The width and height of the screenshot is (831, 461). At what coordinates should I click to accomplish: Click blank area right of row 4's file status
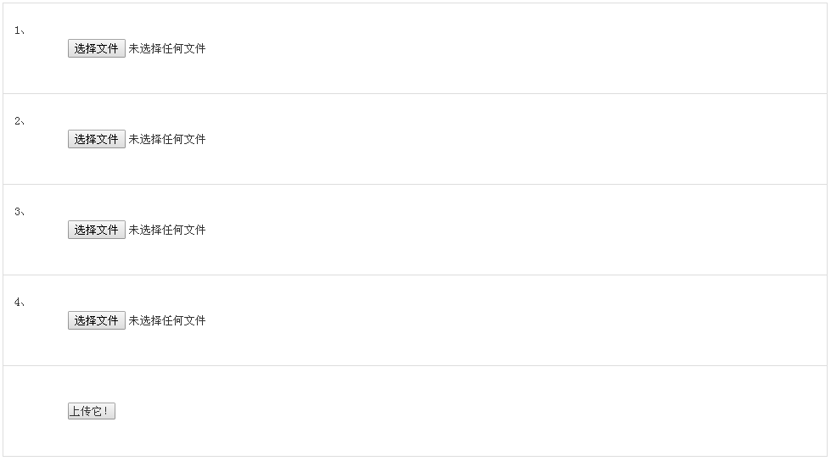tap(509, 320)
